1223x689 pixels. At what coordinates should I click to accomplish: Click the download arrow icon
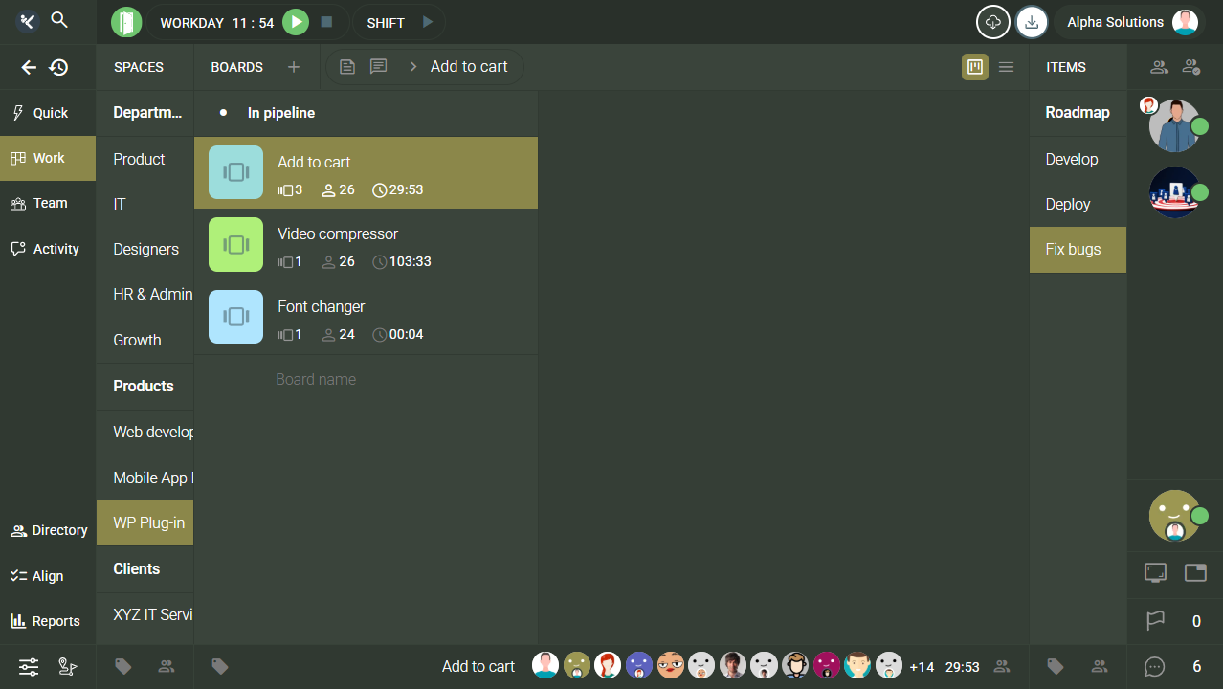tap(1031, 22)
